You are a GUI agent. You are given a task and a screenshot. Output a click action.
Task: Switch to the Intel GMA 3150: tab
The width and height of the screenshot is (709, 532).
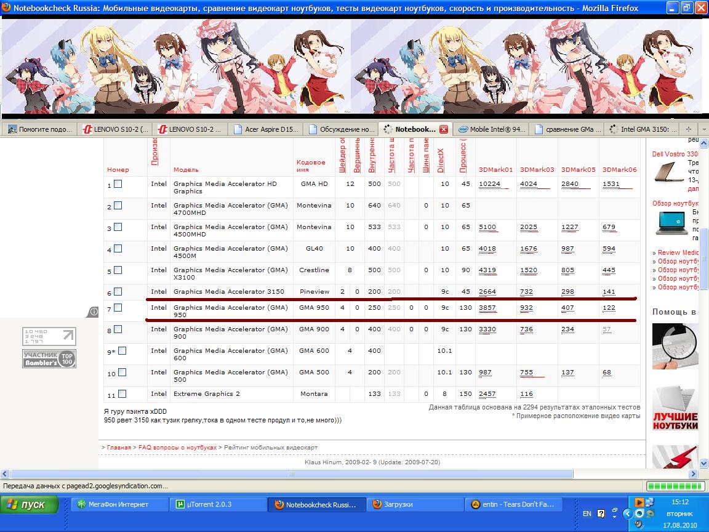coord(643,129)
